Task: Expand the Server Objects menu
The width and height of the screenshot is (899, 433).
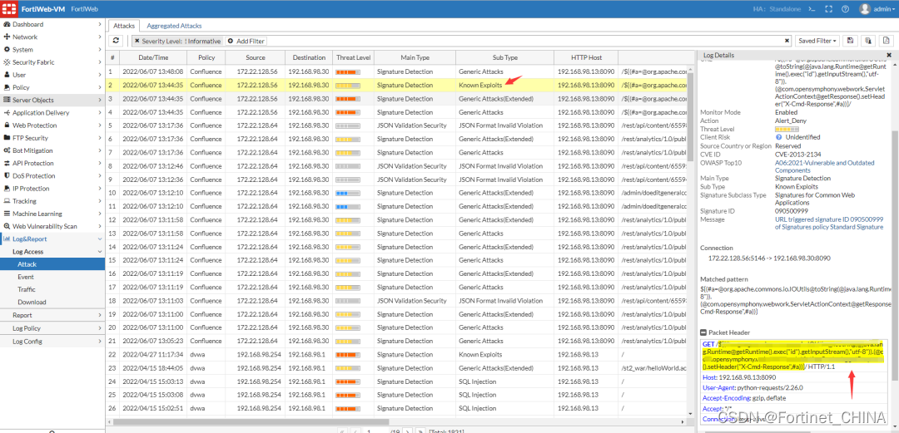Action: (52, 101)
